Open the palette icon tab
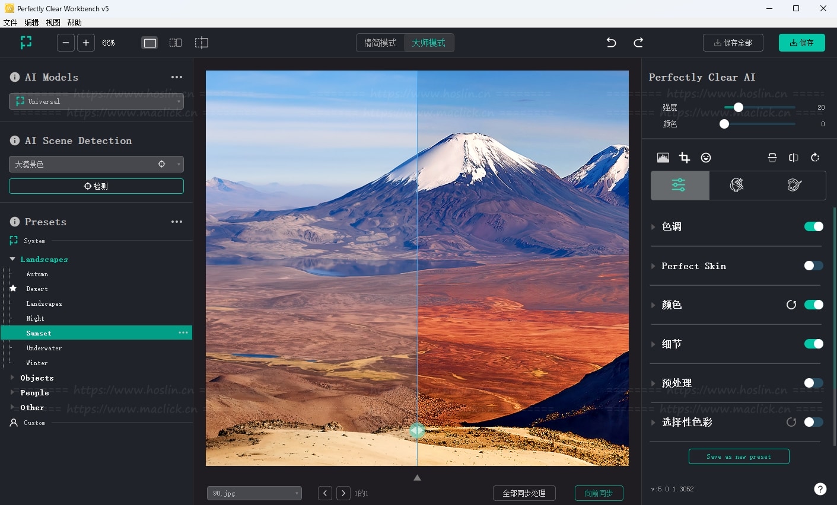This screenshot has width=837, height=505. click(x=795, y=185)
